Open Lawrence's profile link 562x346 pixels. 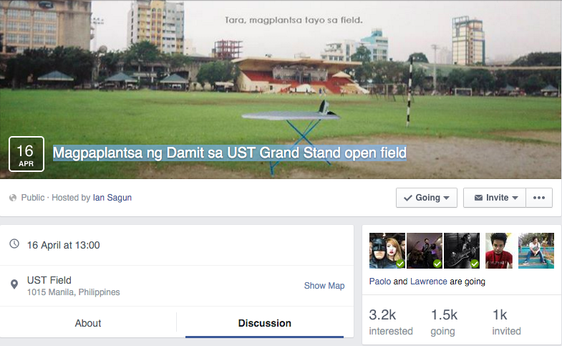(428, 282)
